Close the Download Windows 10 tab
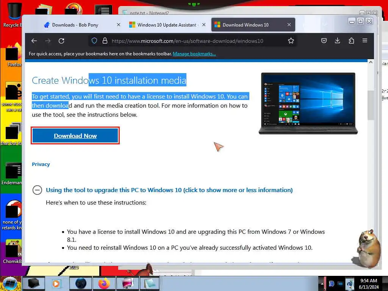 coord(289,25)
